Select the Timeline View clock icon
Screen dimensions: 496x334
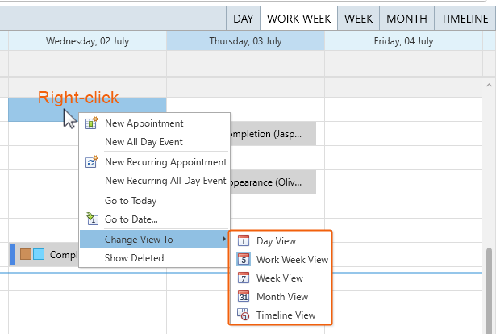(244, 315)
